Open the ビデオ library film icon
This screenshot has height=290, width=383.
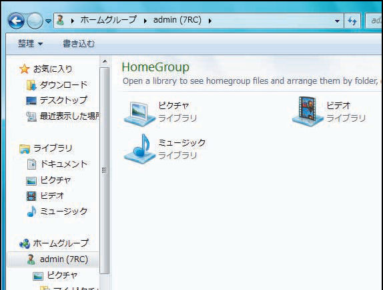pyautogui.click(x=308, y=112)
